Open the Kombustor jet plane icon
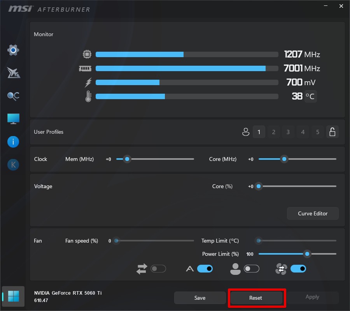The height and width of the screenshot is (311, 350). [13, 73]
